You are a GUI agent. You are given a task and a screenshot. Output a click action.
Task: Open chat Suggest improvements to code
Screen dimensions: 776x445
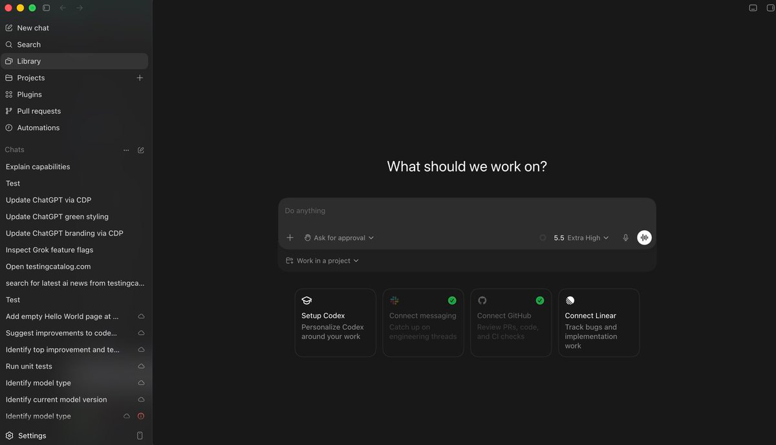pos(74,333)
